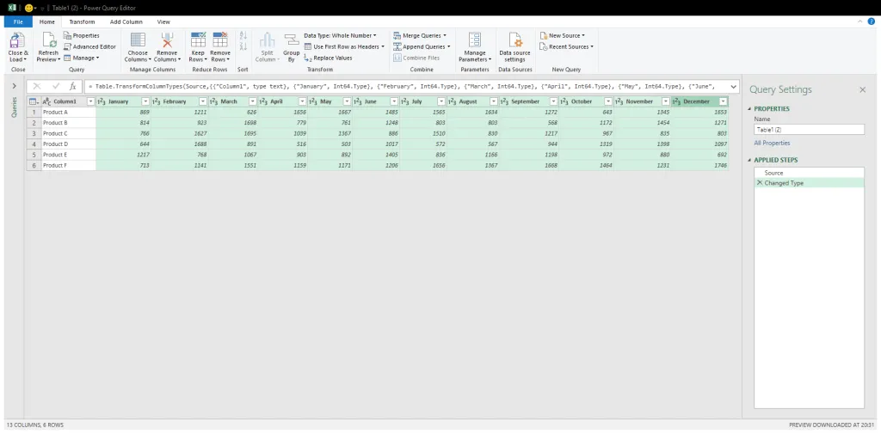Collapse the ribbon with the caret
The height and width of the screenshot is (434, 881).
[x=859, y=21]
